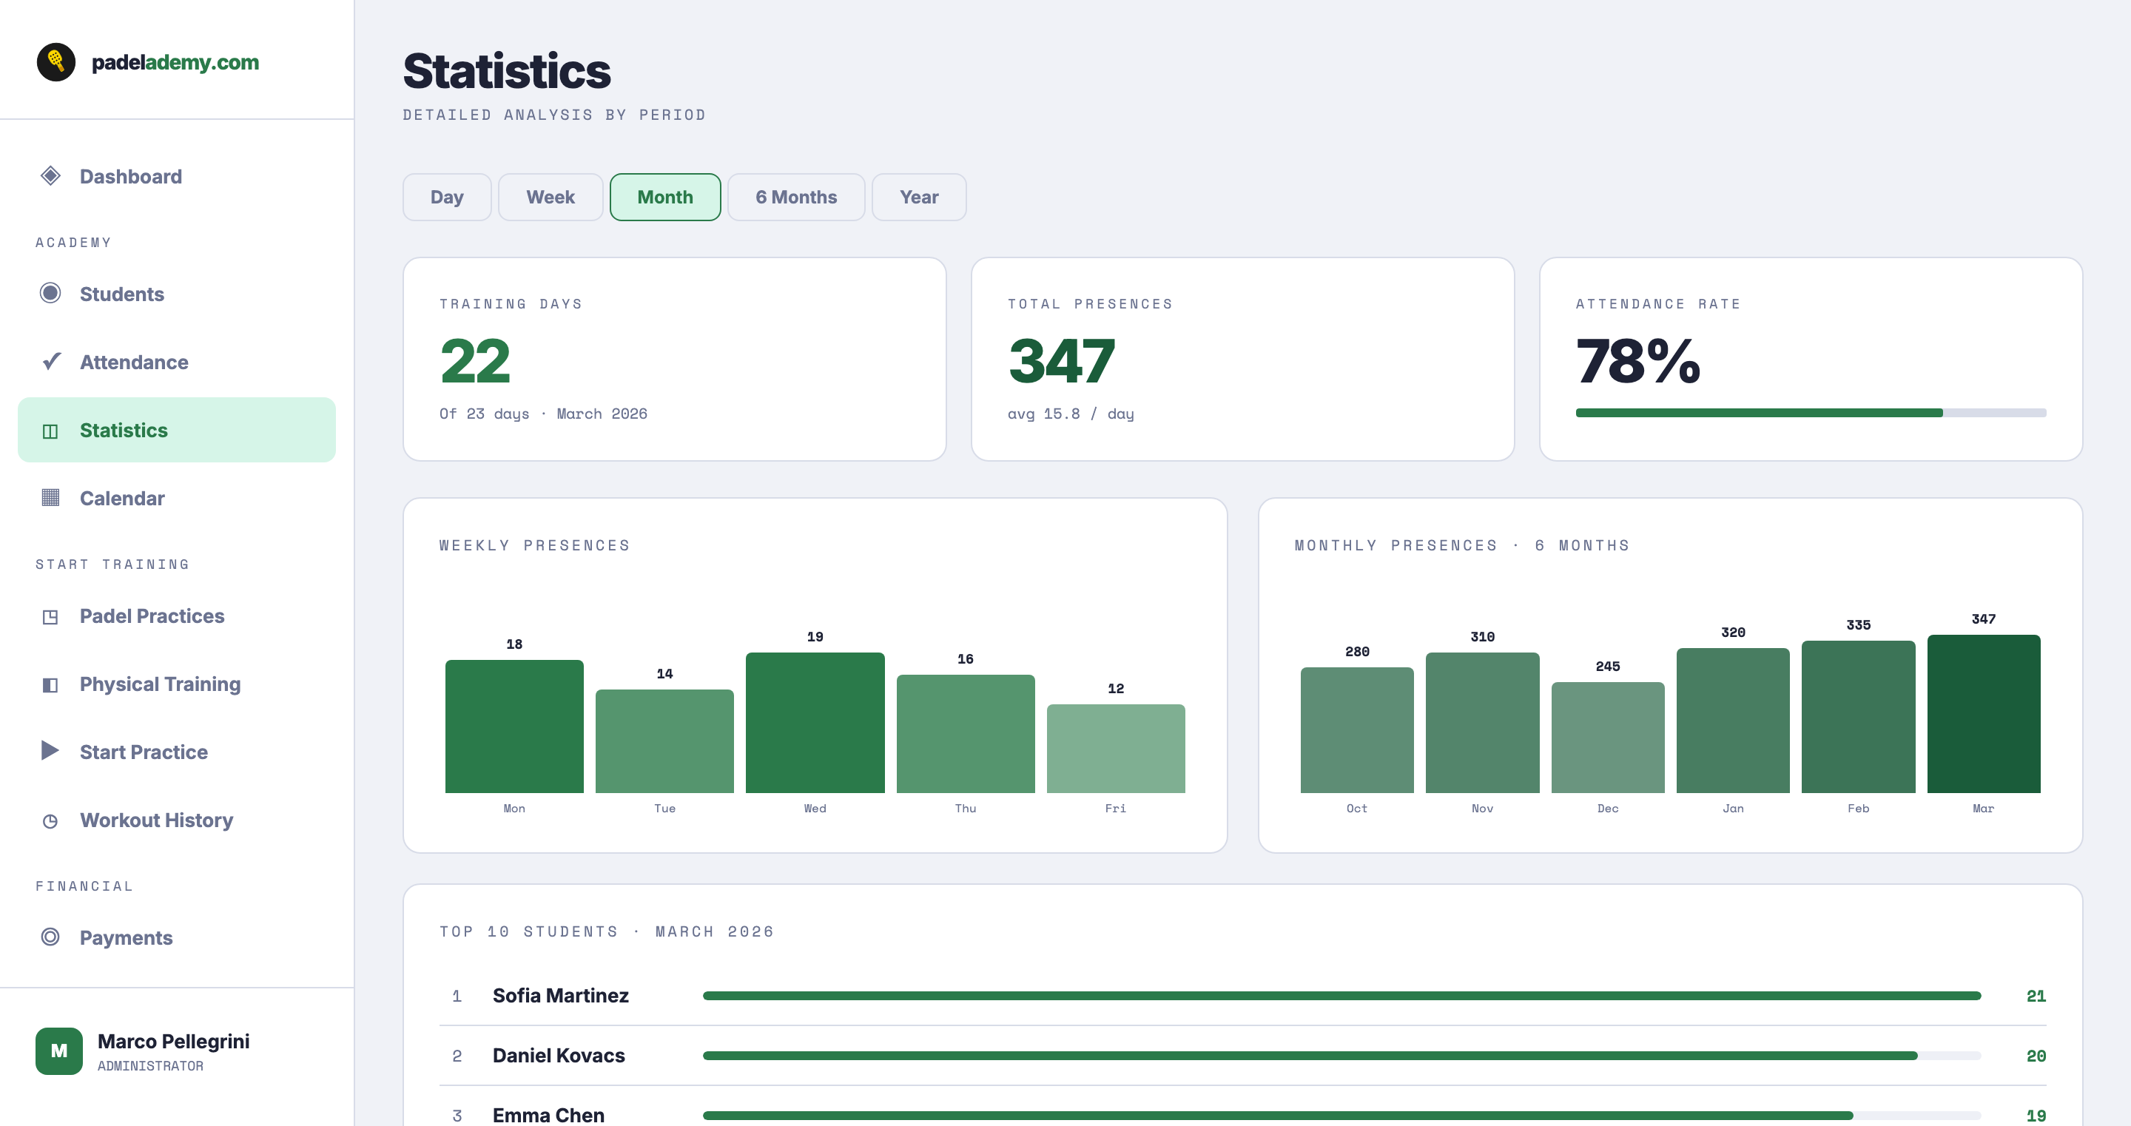This screenshot has height=1126, width=2131.
Task: Click the padelademy.com logo
Action: [x=149, y=61]
